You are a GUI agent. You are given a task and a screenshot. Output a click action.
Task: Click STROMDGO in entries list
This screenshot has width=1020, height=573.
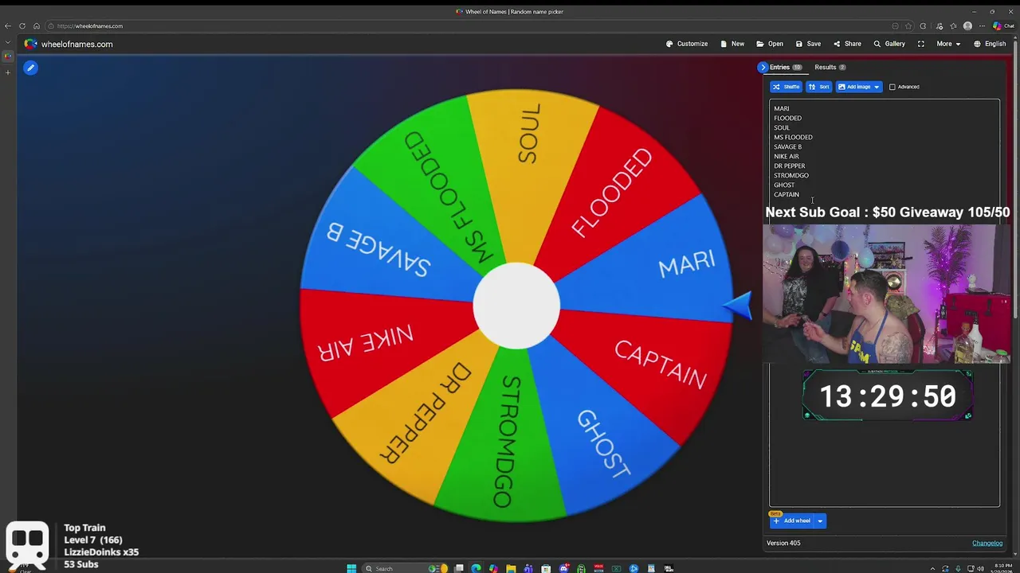pos(790,176)
